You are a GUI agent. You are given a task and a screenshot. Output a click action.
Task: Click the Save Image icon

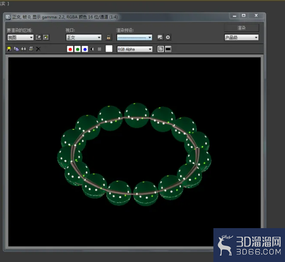(9, 49)
